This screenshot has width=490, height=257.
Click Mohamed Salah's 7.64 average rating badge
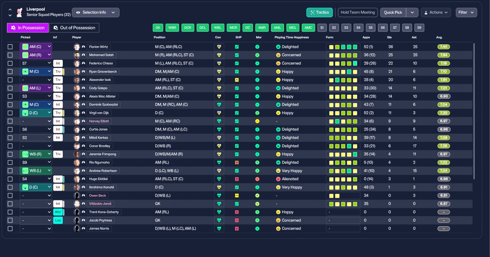444,55
